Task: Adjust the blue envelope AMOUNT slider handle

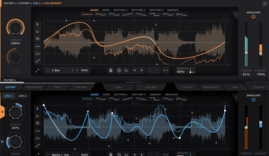Action: tap(261, 122)
